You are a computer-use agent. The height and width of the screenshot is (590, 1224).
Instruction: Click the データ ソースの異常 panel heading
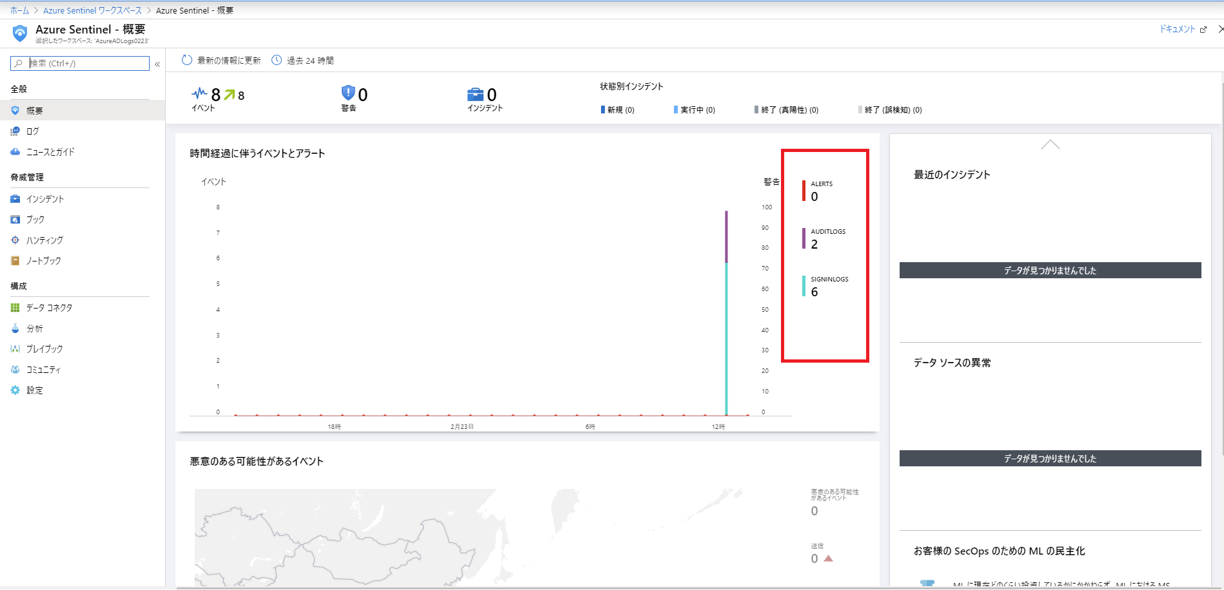pyautogui.click(x=952, y=363)
